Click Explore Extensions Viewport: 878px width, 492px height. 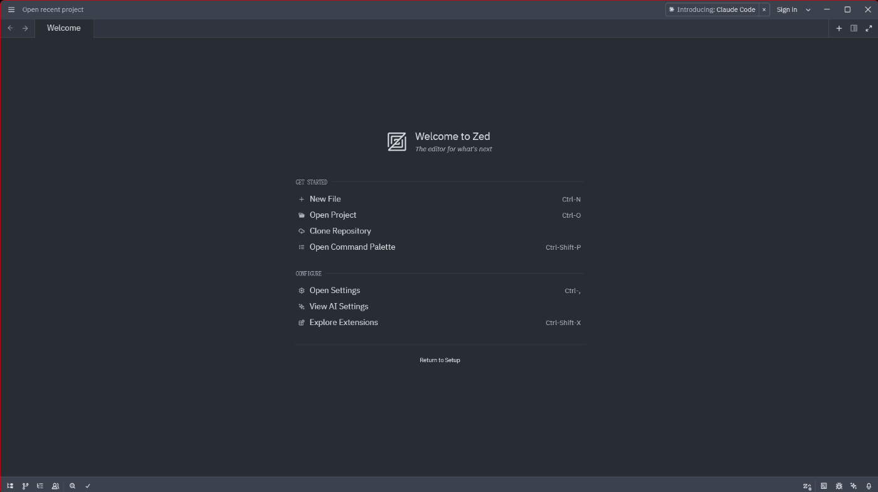439,323
